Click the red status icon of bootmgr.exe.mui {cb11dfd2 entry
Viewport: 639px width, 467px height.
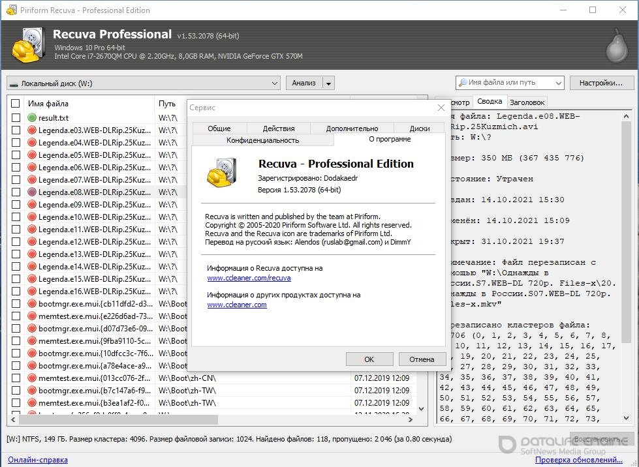[32, 304]
